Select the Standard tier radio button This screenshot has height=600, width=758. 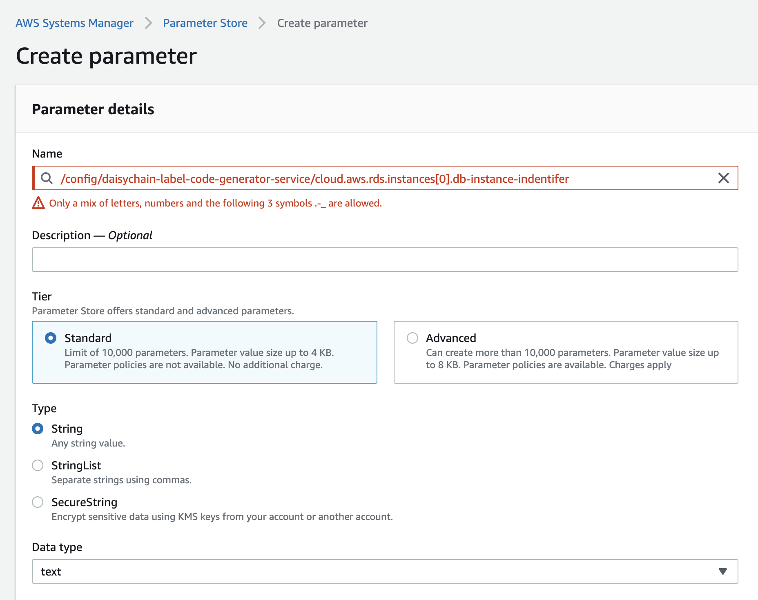coord(51,338)
